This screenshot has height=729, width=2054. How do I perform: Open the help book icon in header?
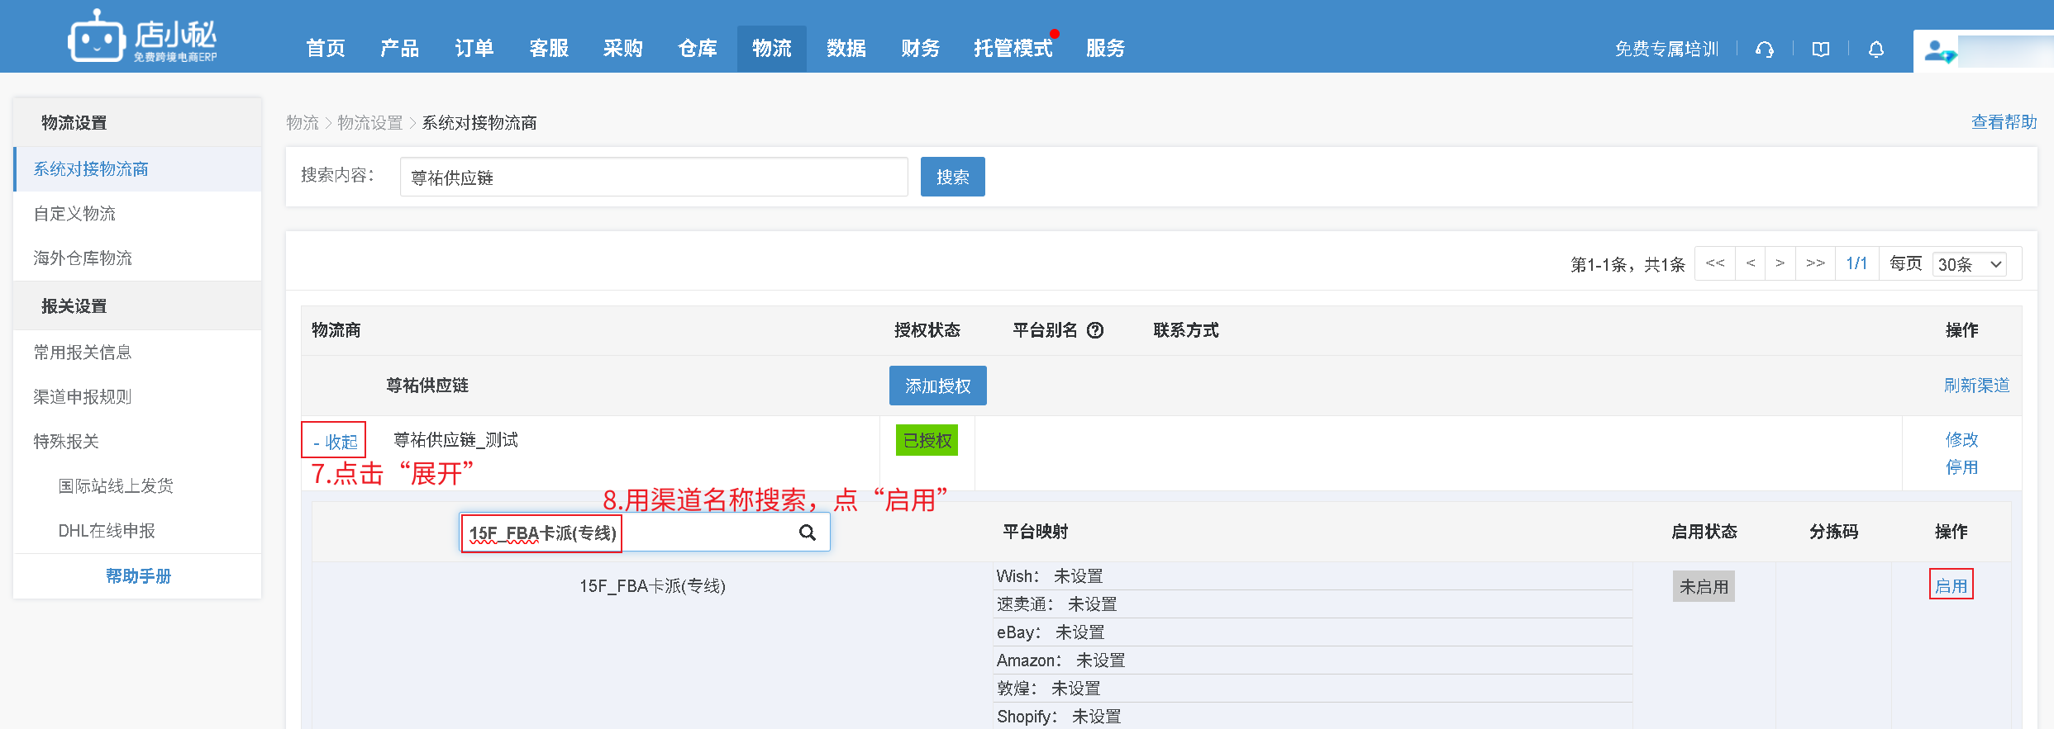[1820, 50]
